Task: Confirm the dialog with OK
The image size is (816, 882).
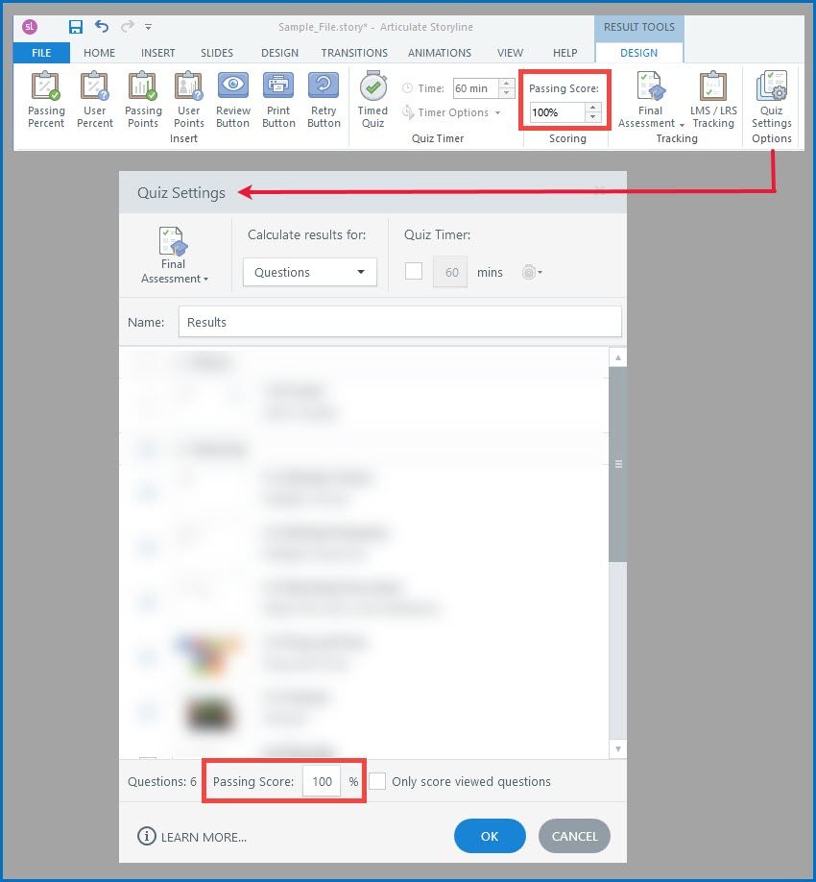Action: pyautogui.click(x=490, y=836)
